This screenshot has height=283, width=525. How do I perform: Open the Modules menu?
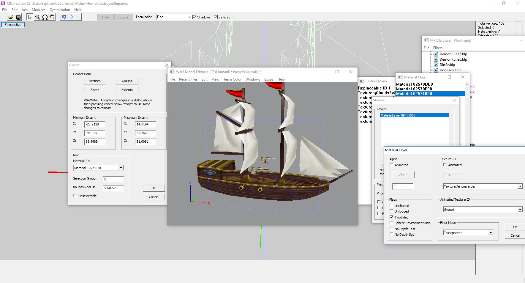coord(39,10)
